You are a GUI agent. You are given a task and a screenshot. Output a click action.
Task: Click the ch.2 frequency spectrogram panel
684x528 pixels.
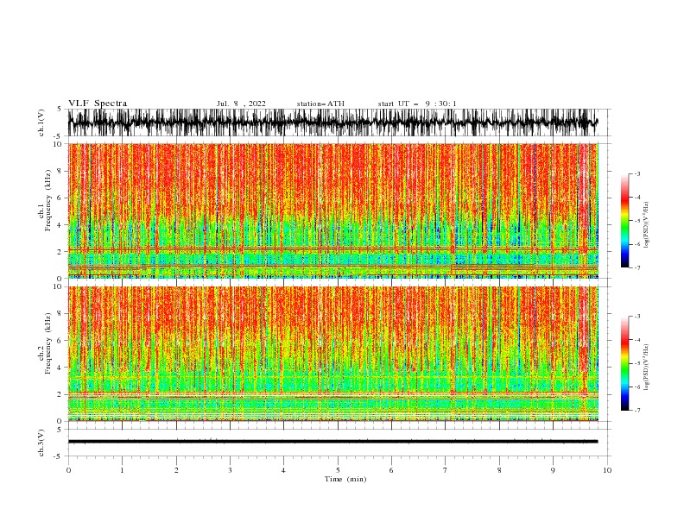click(333, 354)
